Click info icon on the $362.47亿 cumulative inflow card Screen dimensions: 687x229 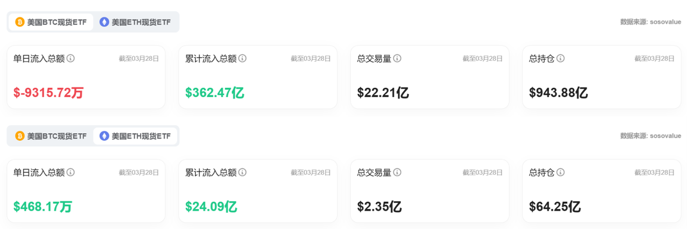[243, 58]
